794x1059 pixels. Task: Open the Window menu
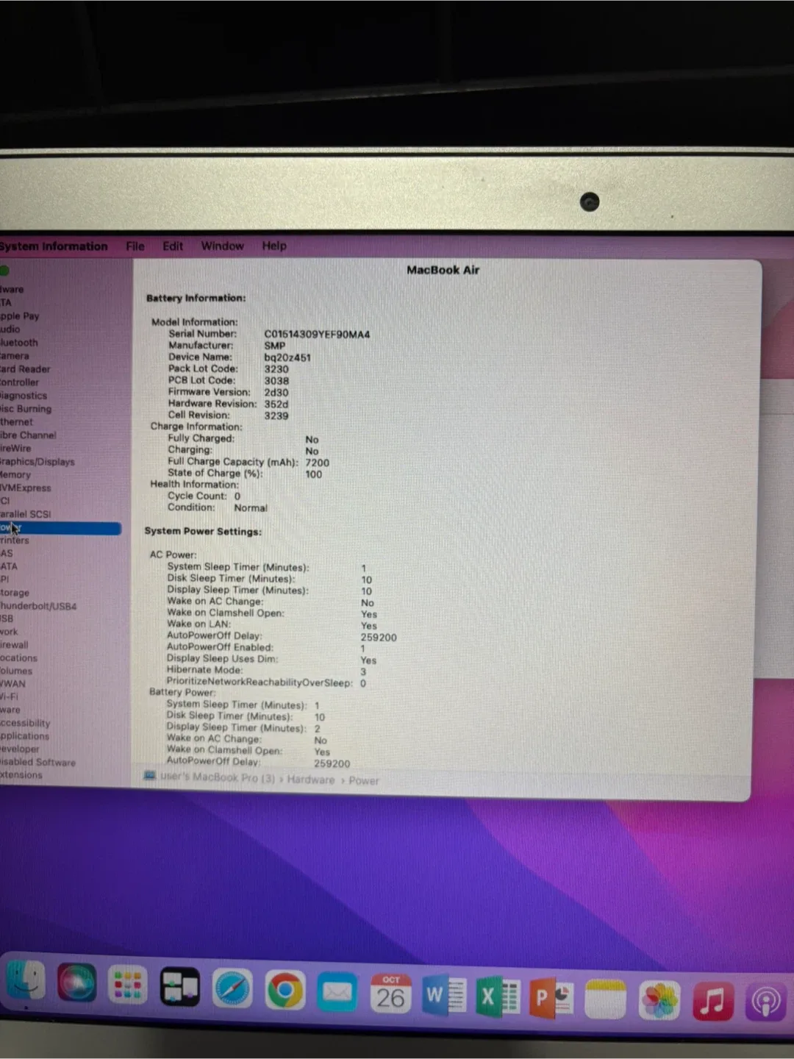222,246
